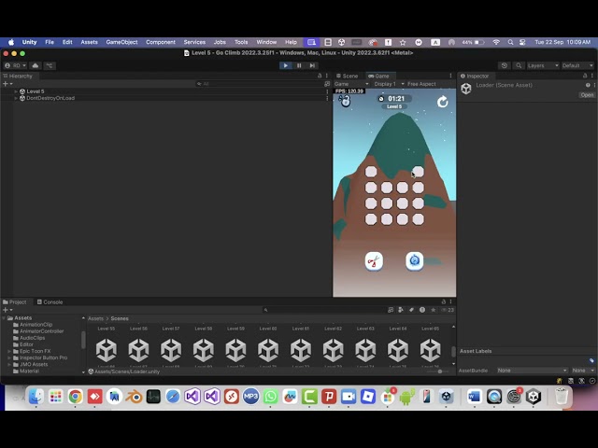This screenshot has width=598, height=448.
Task: Pause the game with the Pause button
Action: coord(299,65)
